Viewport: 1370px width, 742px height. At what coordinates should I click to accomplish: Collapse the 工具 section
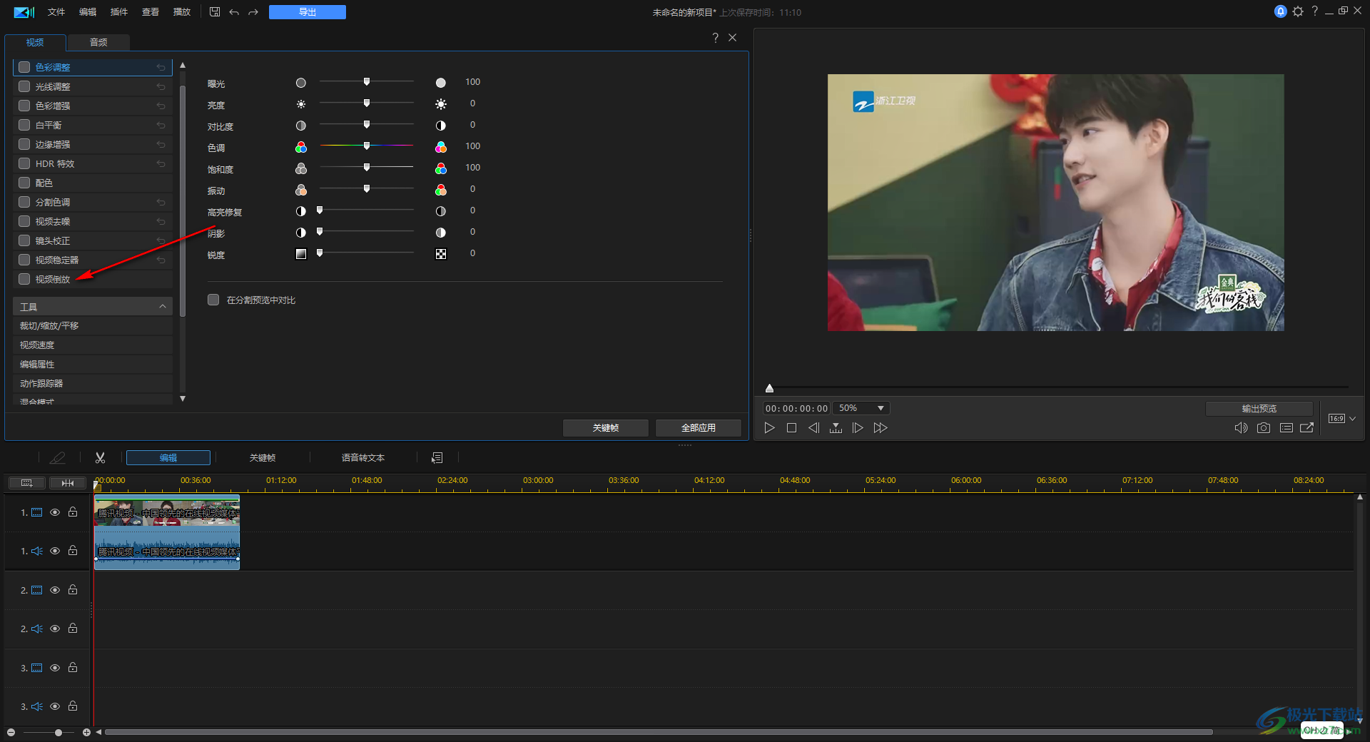point(163,306)
